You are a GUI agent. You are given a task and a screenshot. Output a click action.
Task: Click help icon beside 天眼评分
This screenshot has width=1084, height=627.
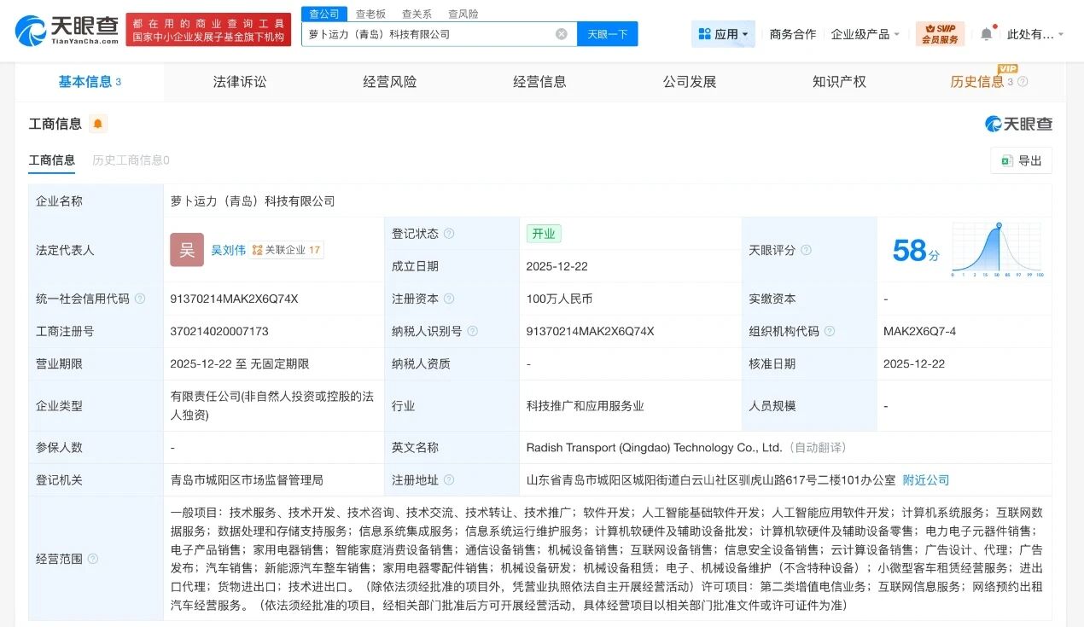click(x=806, y=250)
